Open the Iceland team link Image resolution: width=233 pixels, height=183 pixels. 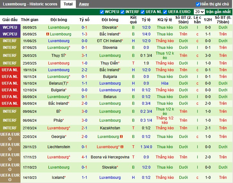[x=58, y=178]
